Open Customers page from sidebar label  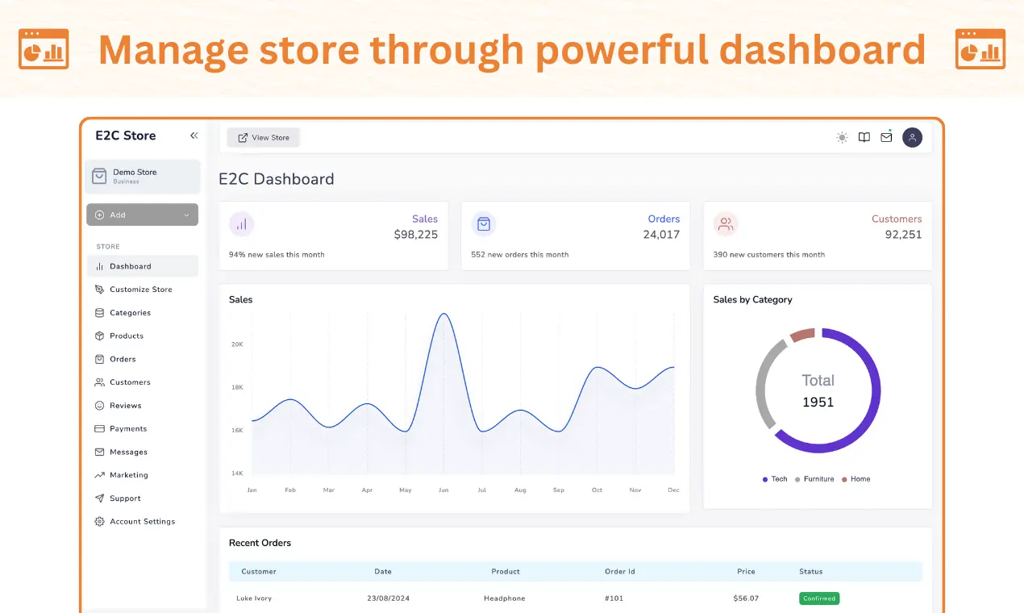click(x=130, y=382)
